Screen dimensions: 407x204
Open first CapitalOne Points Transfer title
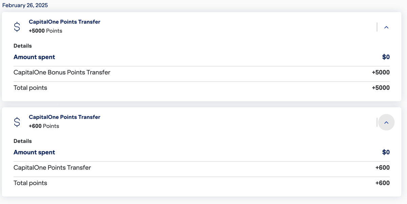click(64, 22)
